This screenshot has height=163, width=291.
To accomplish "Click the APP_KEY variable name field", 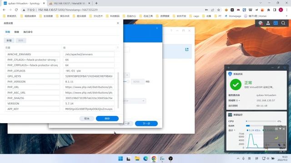I will pos(32,109).
